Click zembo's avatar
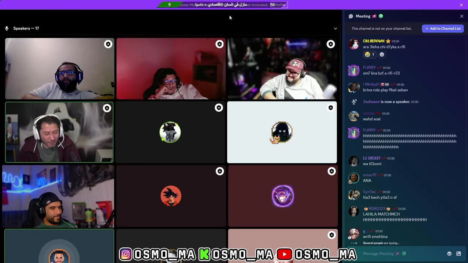Viewport: 468px width, 263px height. [x=354, y=116]
